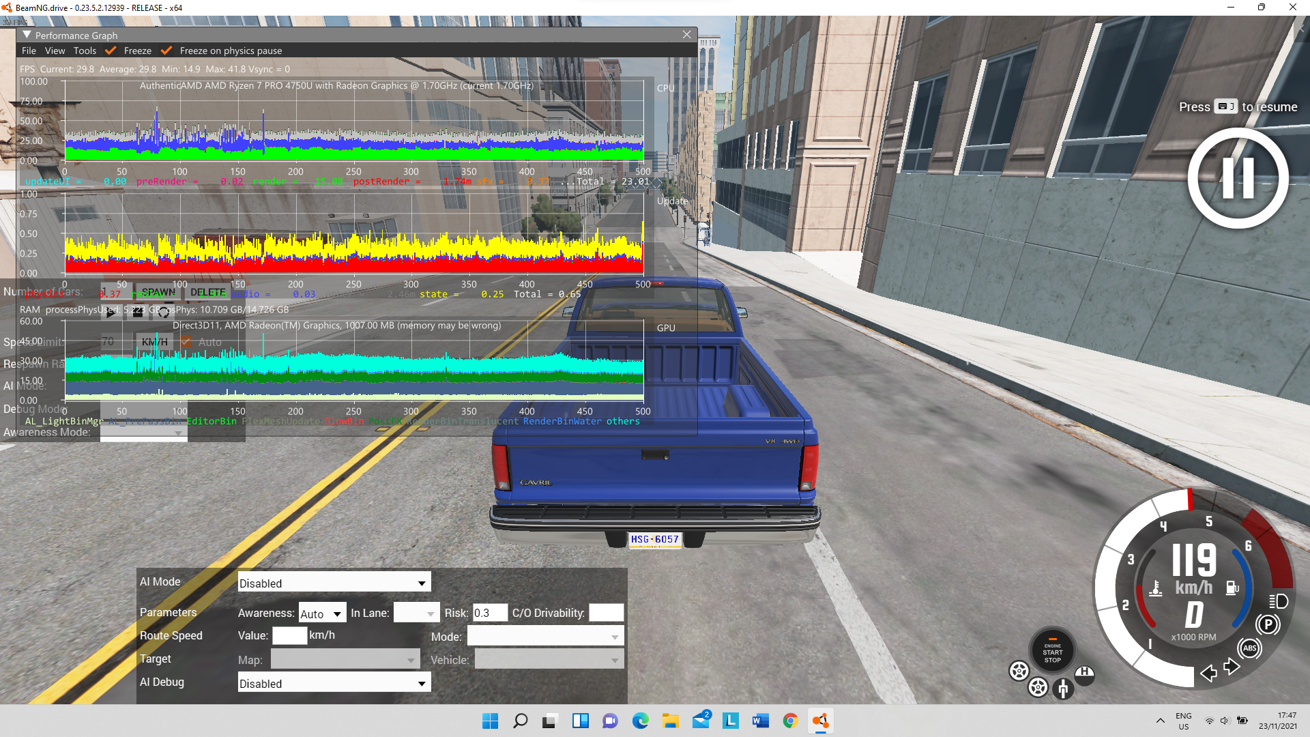The image size is (1310, 737).
Task: Open File Explorer from taskbar
Action: pos(670,721)
